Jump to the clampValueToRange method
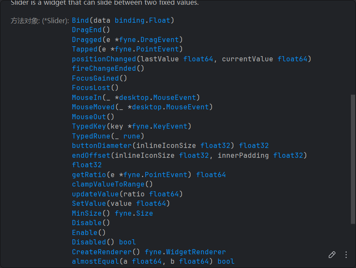The image size is (356, 268). [108, 184]
